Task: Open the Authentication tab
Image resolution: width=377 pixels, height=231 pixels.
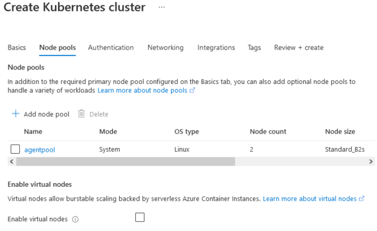Action: [x=111, y=47]
